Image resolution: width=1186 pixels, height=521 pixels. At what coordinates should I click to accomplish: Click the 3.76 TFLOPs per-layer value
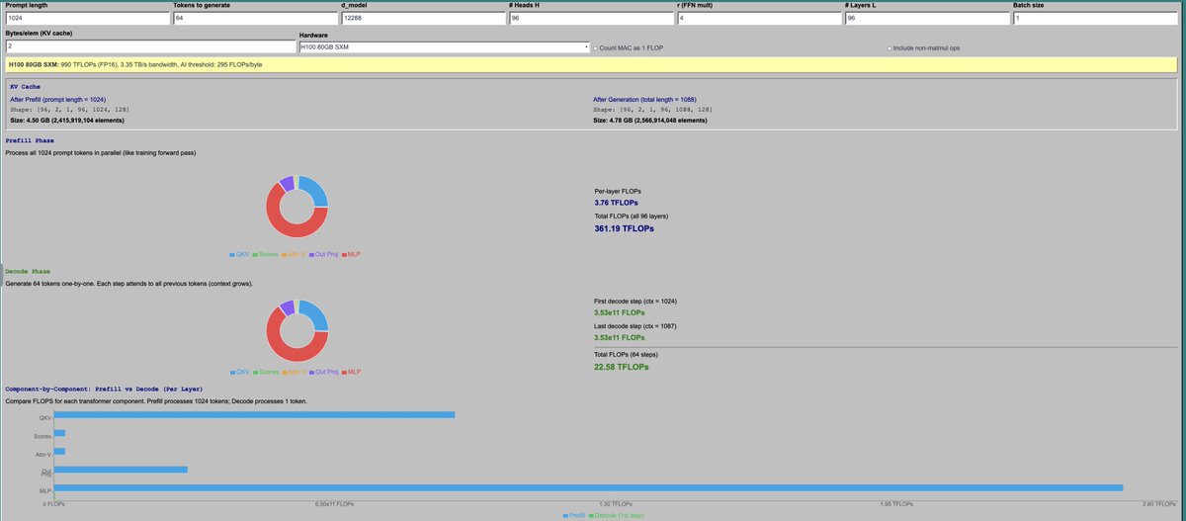pyautogui.click(x=616, y=202)
